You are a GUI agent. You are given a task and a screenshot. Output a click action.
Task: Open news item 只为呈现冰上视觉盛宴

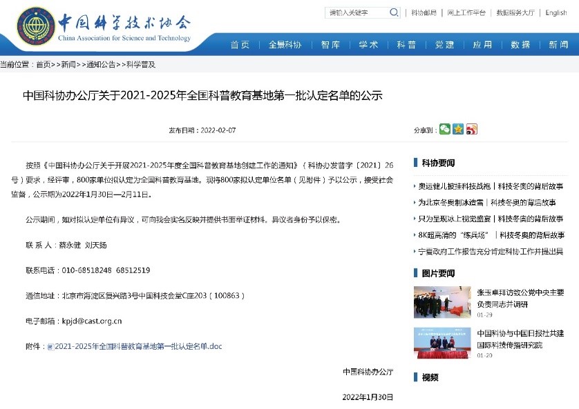[x=491, y=219]
